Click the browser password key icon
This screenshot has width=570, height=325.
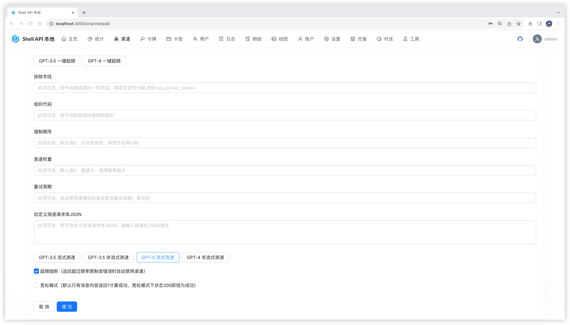tap(491, 24)
